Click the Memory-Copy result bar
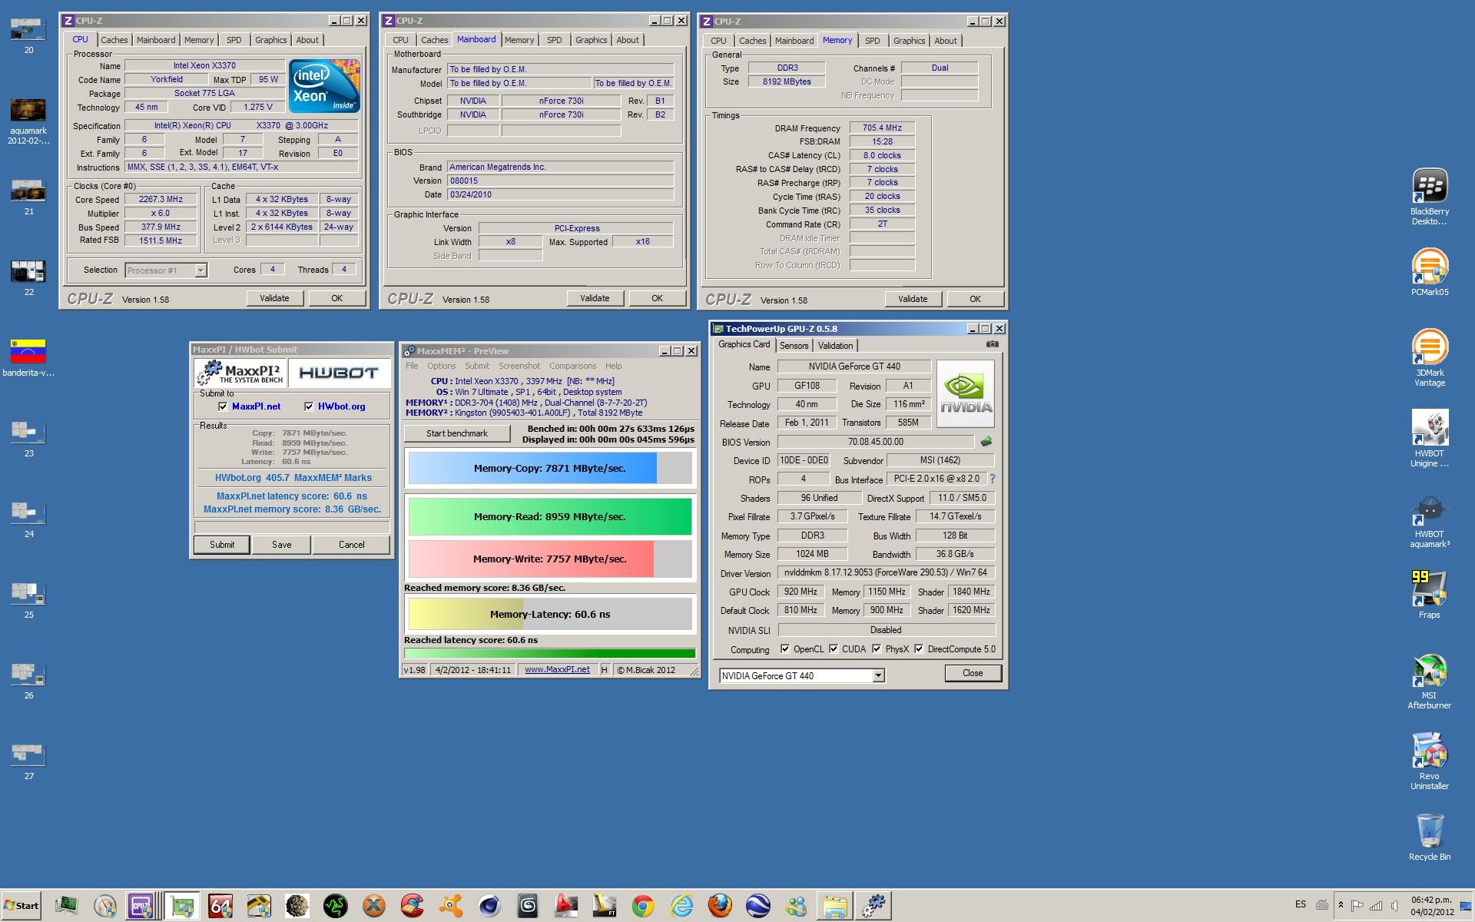 pos(550,468)
